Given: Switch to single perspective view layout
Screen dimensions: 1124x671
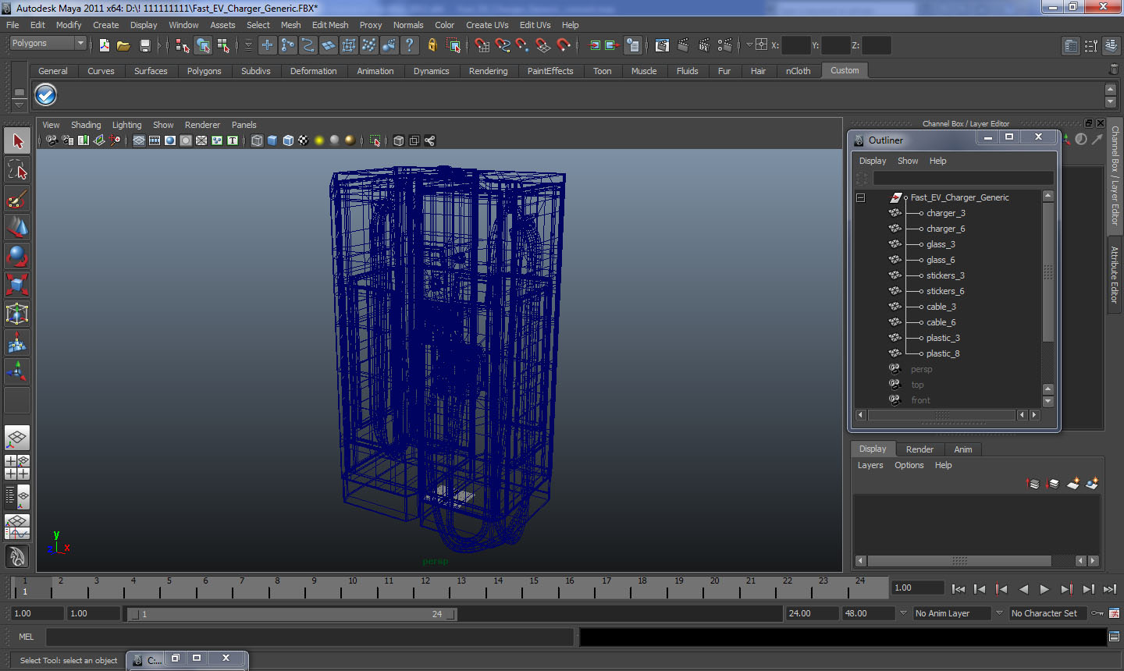Looking at the screenshot, I should click(17, 438).
